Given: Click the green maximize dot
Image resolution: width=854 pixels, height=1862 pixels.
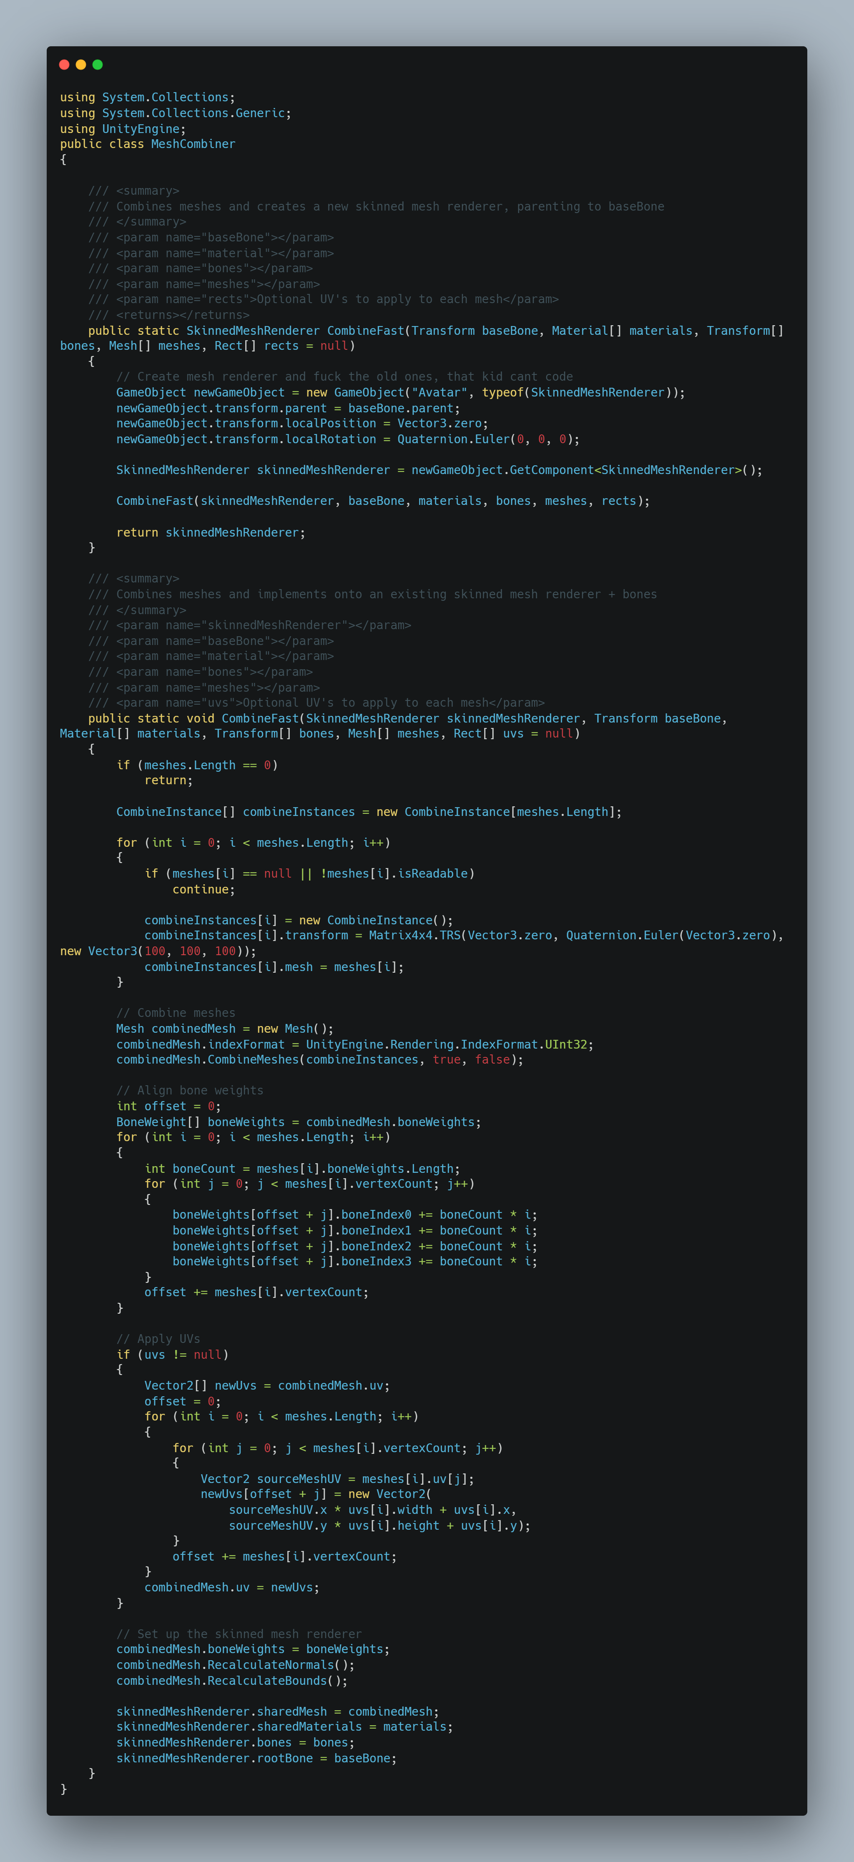Looking at the screenshot, I should click(x=98, y=65).
